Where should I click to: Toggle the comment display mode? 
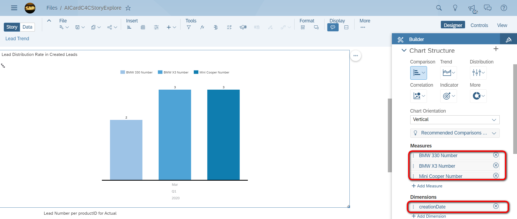333,27
